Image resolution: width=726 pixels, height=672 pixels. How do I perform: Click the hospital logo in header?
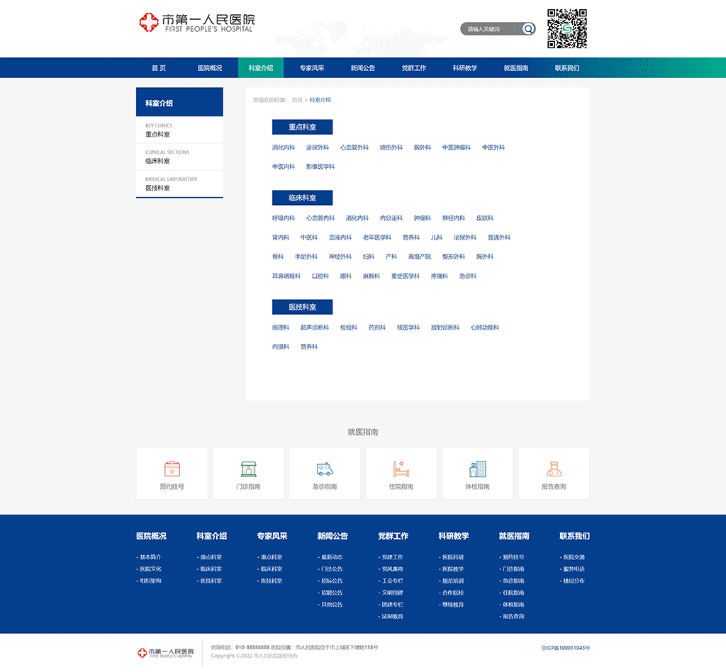tap(196, 23)
